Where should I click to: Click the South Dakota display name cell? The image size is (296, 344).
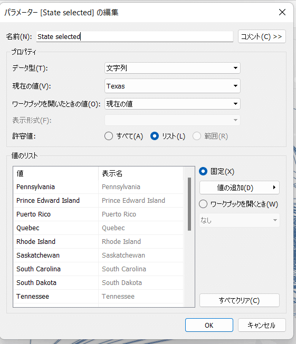tap(141, 282)
